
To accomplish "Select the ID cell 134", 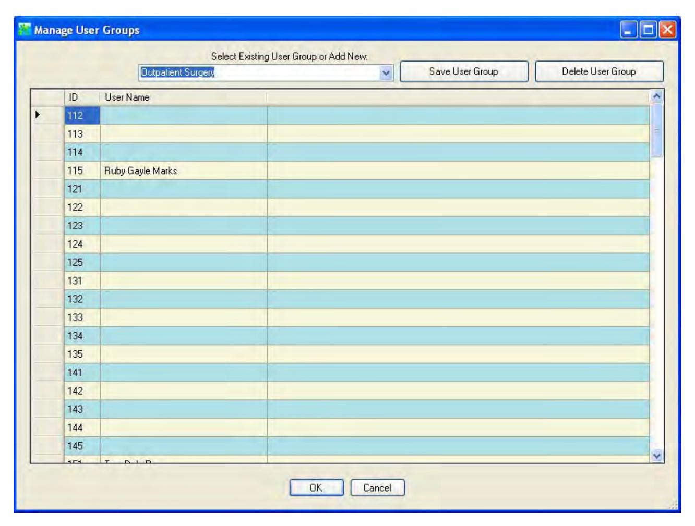I will (x=82, y=336).
